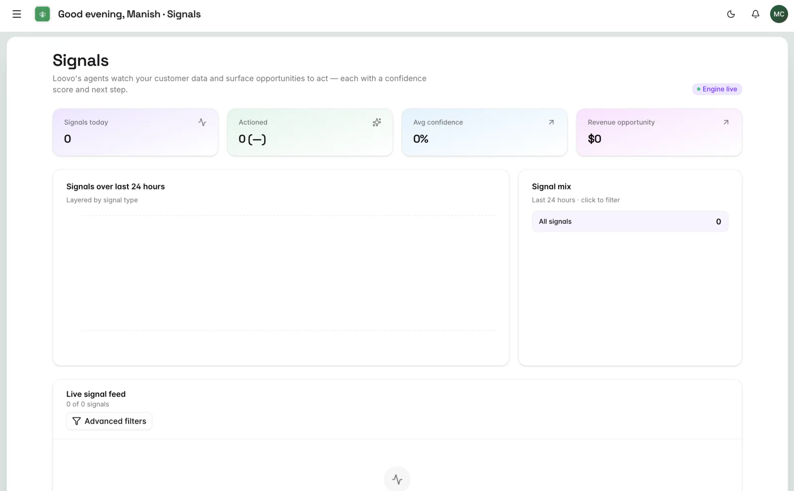Click the funnel icon in Advanced filters
The width and height of the screenshot is (794, 491).
(x=76, y=421)
